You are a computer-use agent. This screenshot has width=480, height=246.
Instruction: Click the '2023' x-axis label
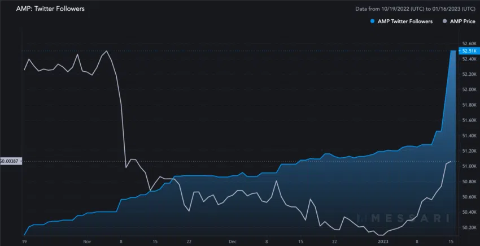coord(383,241)
